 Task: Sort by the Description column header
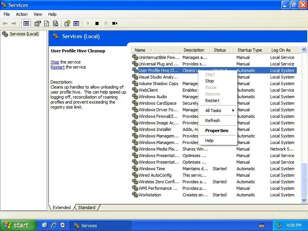click(195, 50)
